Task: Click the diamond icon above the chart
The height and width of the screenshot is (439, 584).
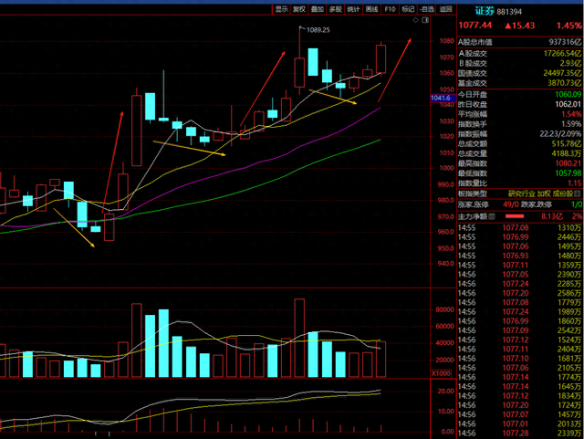Action: click(416, 20)
